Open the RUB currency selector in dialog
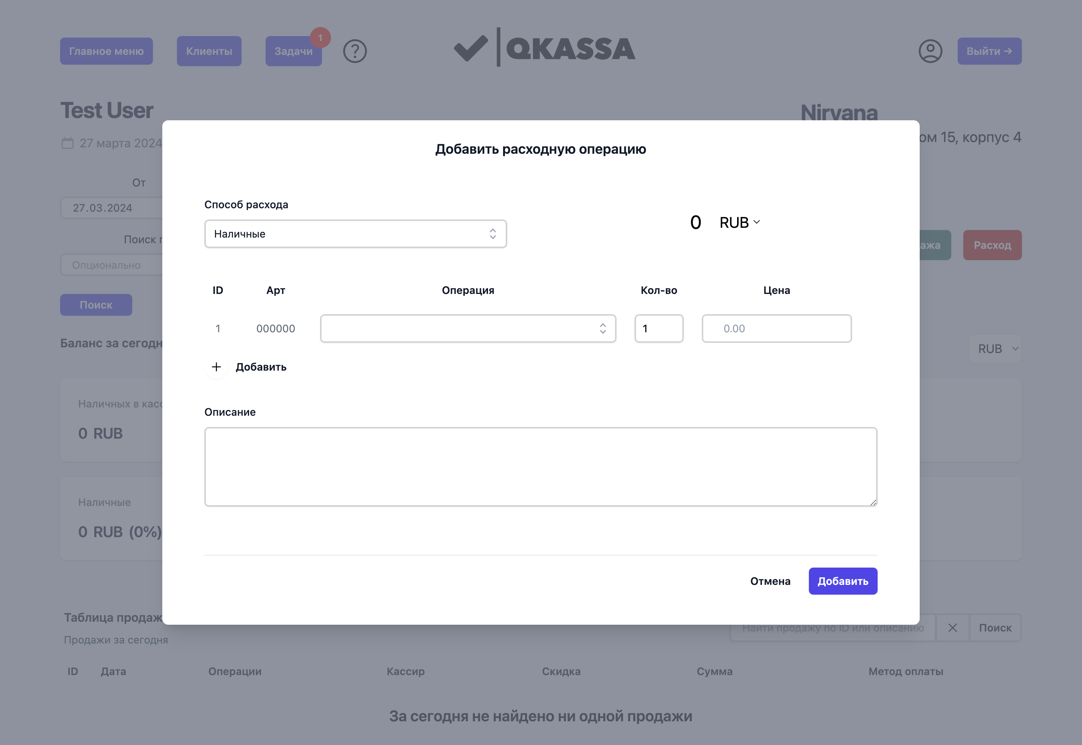This screenshot has height=745, width=1082. click(x=740, y=223)
